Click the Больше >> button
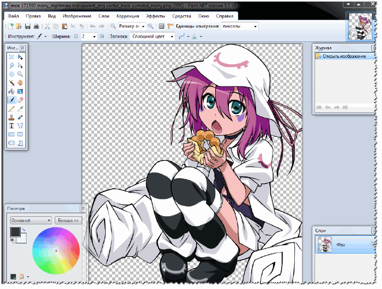Viewport: 382px width, 289px height. point(68,220)
